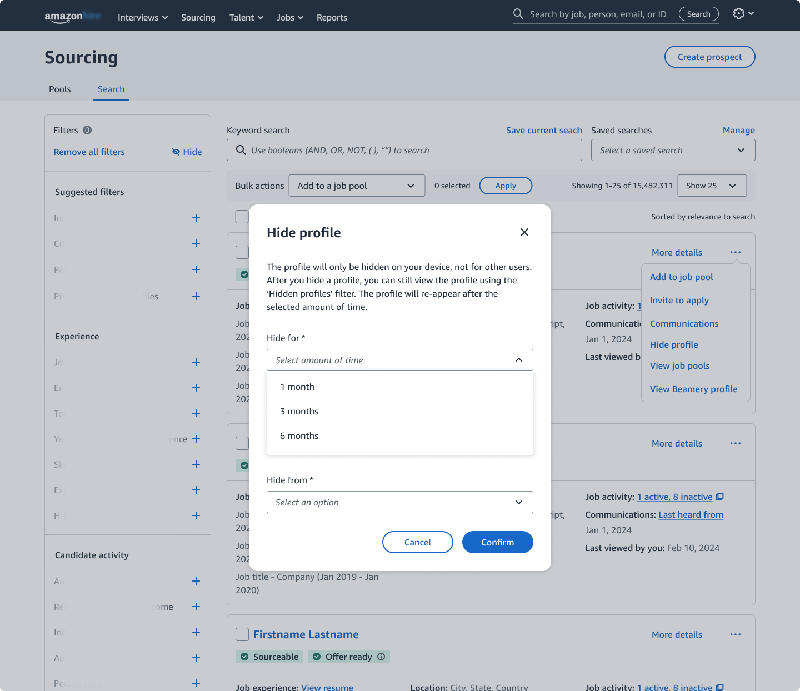Viewport: 800px width, 691px height.
Task: Click the Manage saved searches link
Action: [x=739, y=130]
